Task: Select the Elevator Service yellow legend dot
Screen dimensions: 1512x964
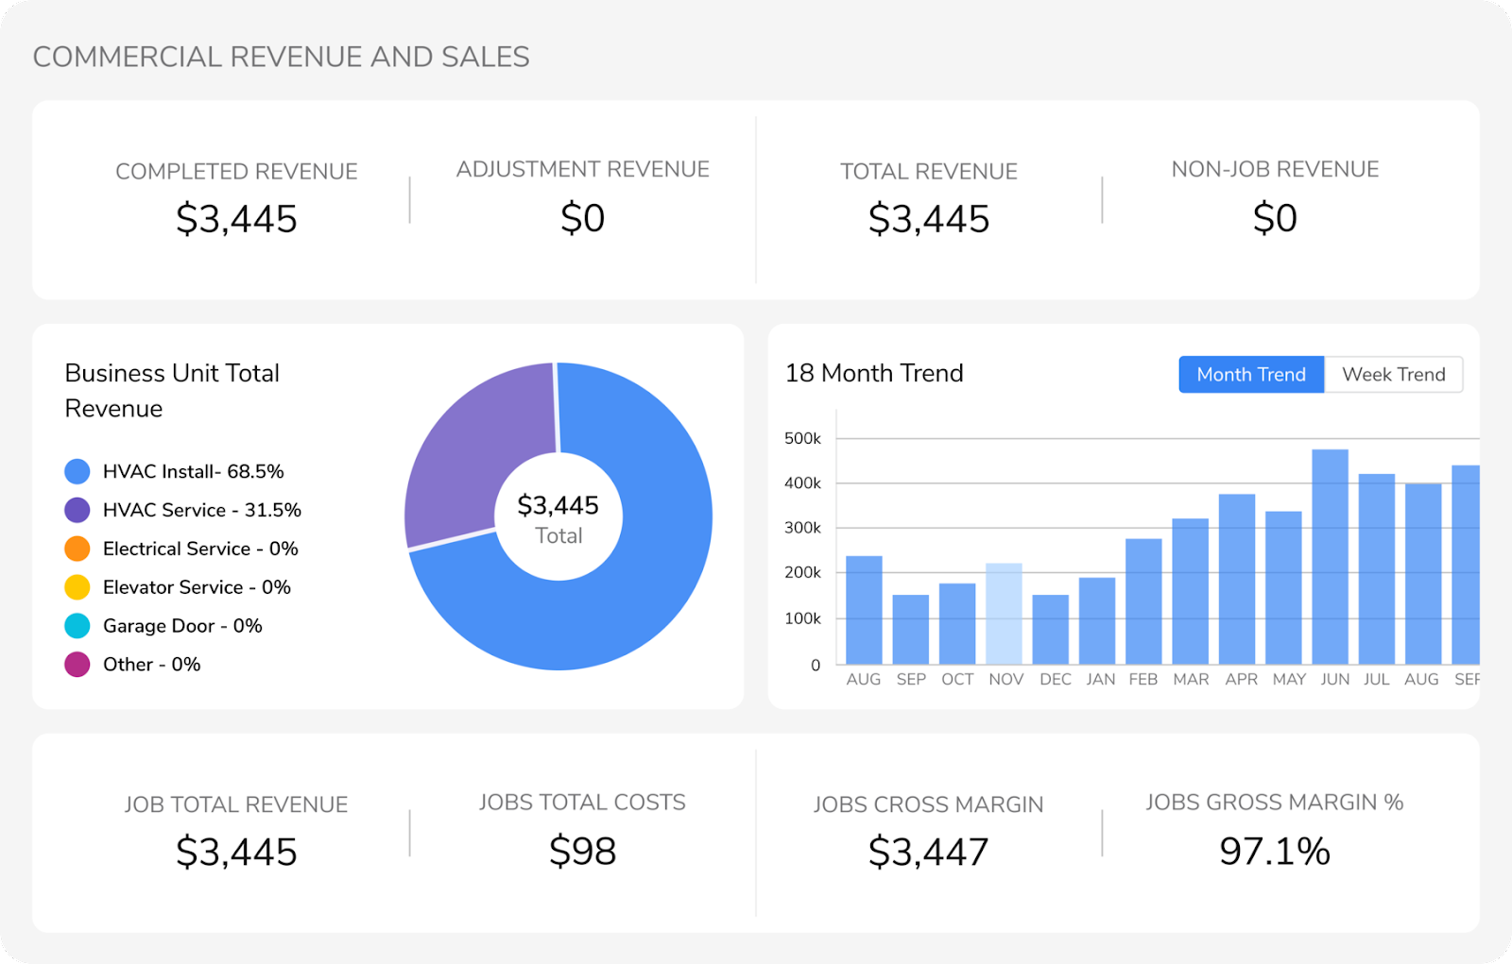Action: (77, 587)
